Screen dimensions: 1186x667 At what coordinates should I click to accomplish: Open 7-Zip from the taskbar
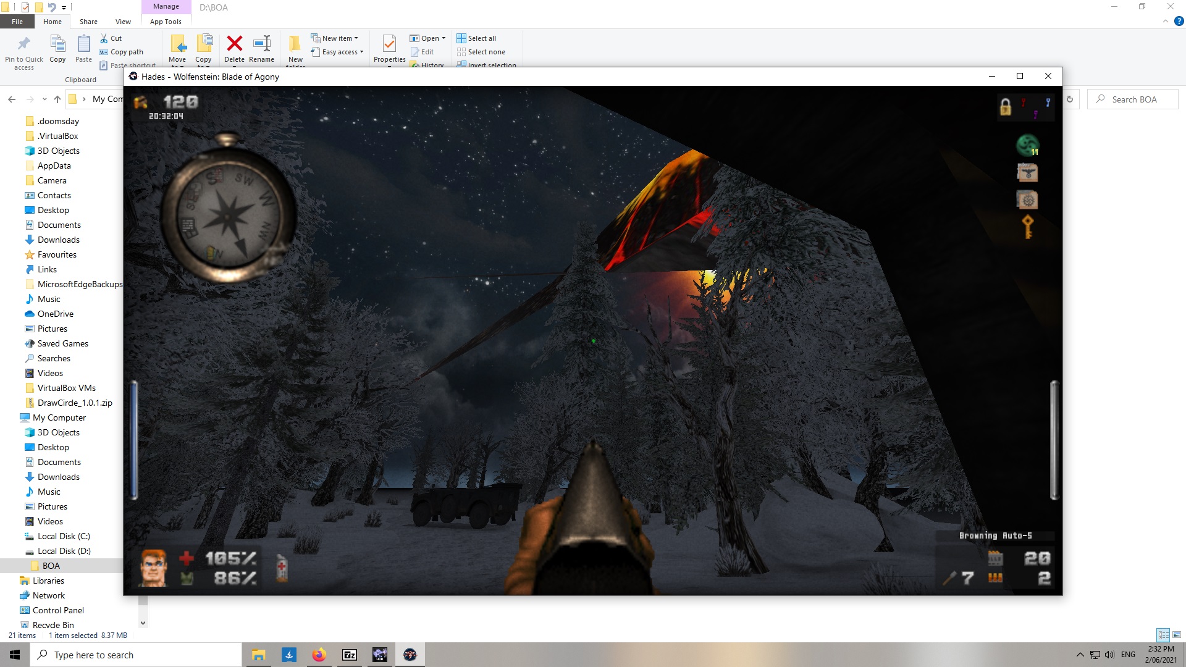coord(349,655)
